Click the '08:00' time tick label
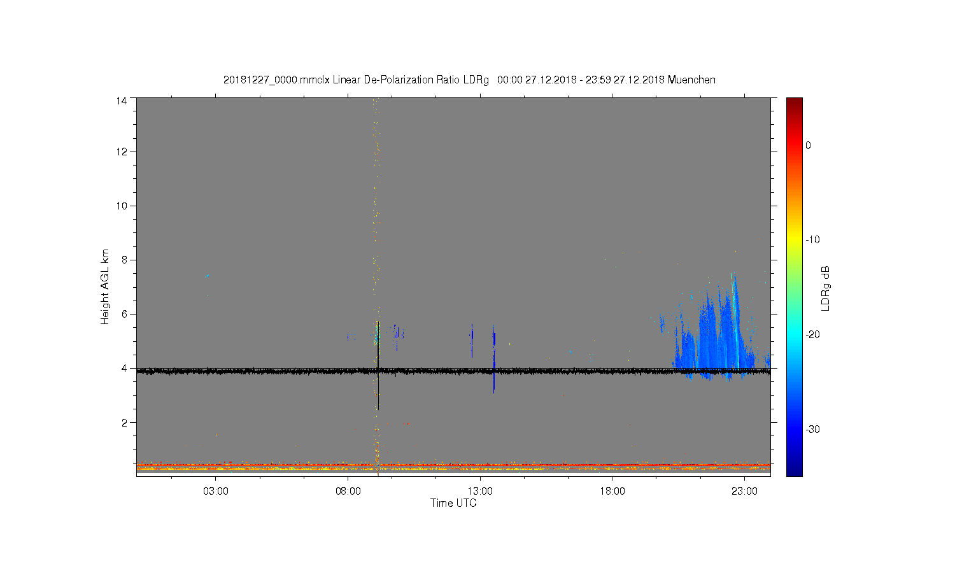Screen dimensions: 955x573 (348, 492)
